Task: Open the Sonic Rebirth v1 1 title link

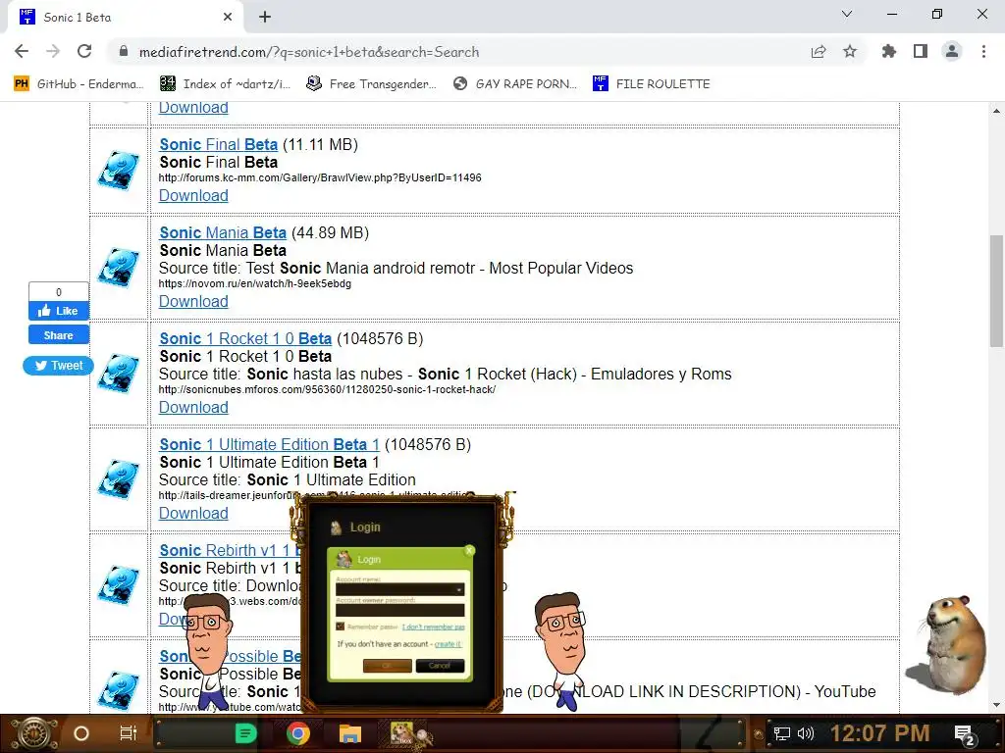Action: (x=230, y=550)
